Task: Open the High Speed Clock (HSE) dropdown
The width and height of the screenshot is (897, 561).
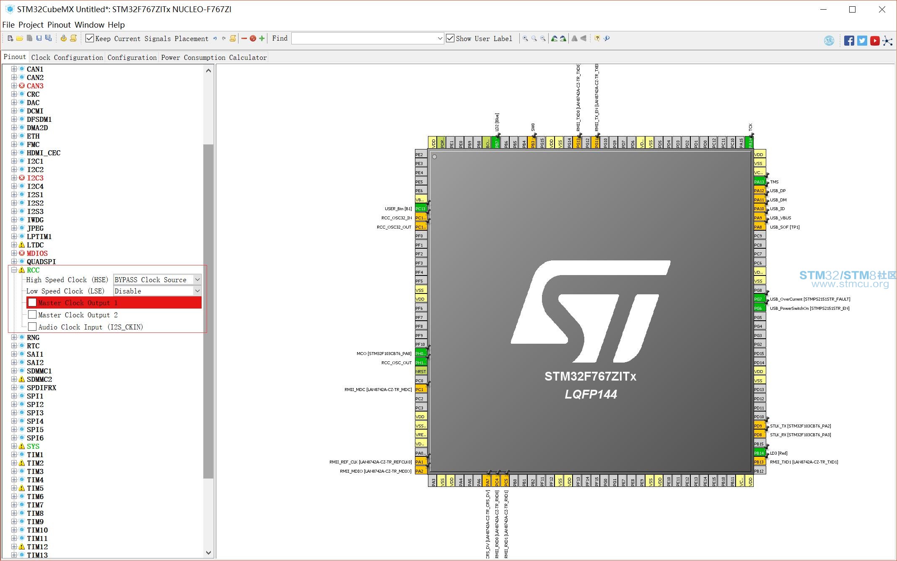Action: [197, 279]
